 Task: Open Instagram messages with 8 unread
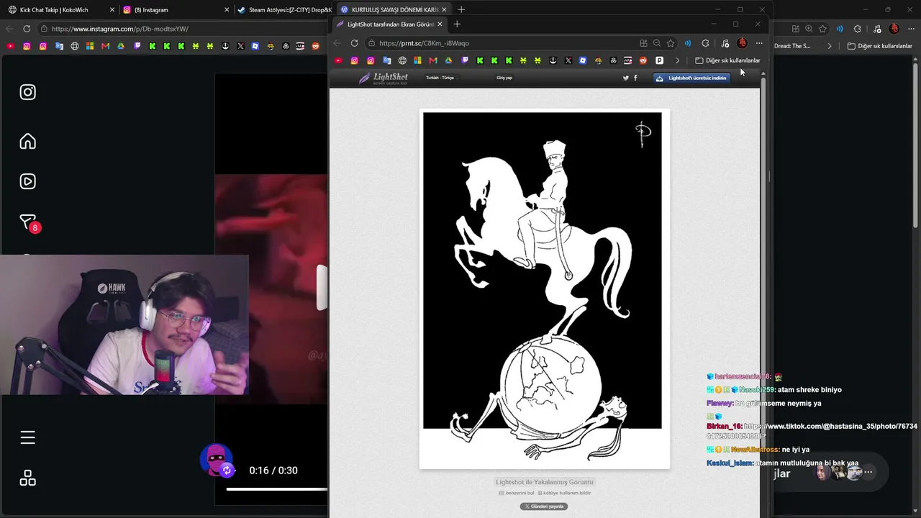coord(27,222)
